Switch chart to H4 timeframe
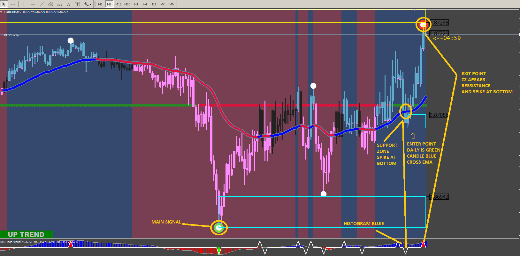 tap(145, 4)
